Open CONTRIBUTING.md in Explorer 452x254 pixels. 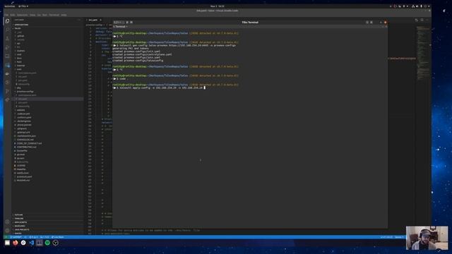[27, 147]
